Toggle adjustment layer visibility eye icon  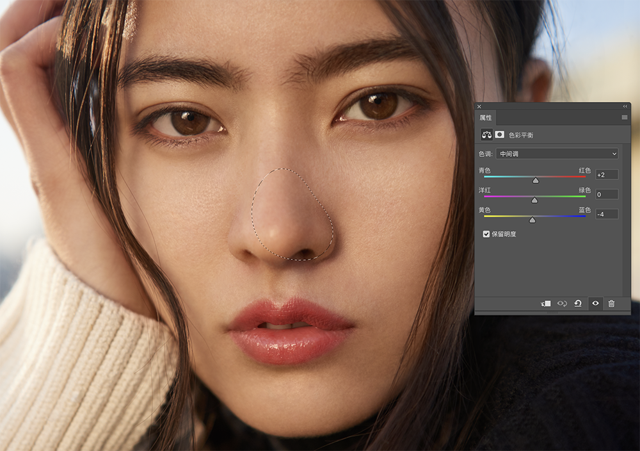(595, 304)
